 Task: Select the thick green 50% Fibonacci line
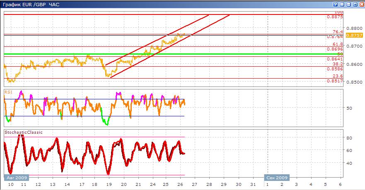(x=174, y=54)
